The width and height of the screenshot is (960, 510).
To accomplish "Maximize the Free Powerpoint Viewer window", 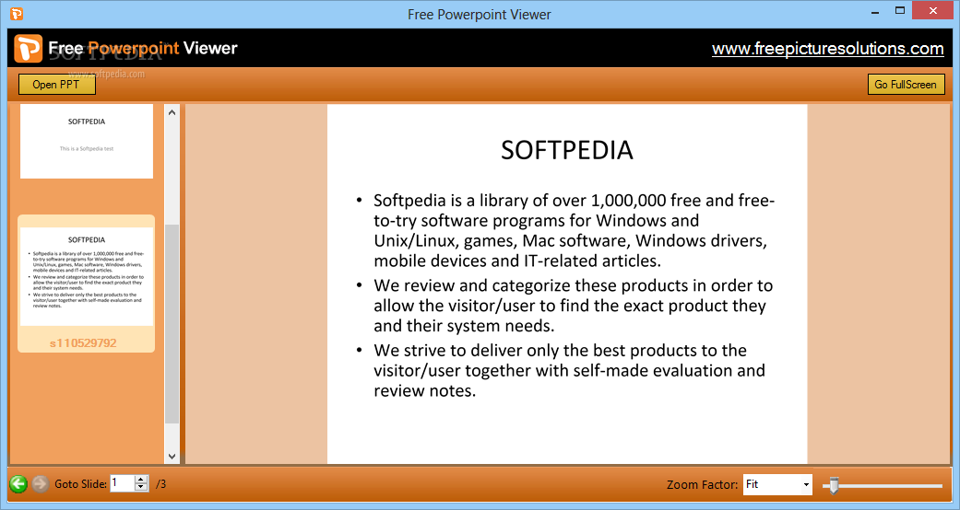I will coord(900,10).
